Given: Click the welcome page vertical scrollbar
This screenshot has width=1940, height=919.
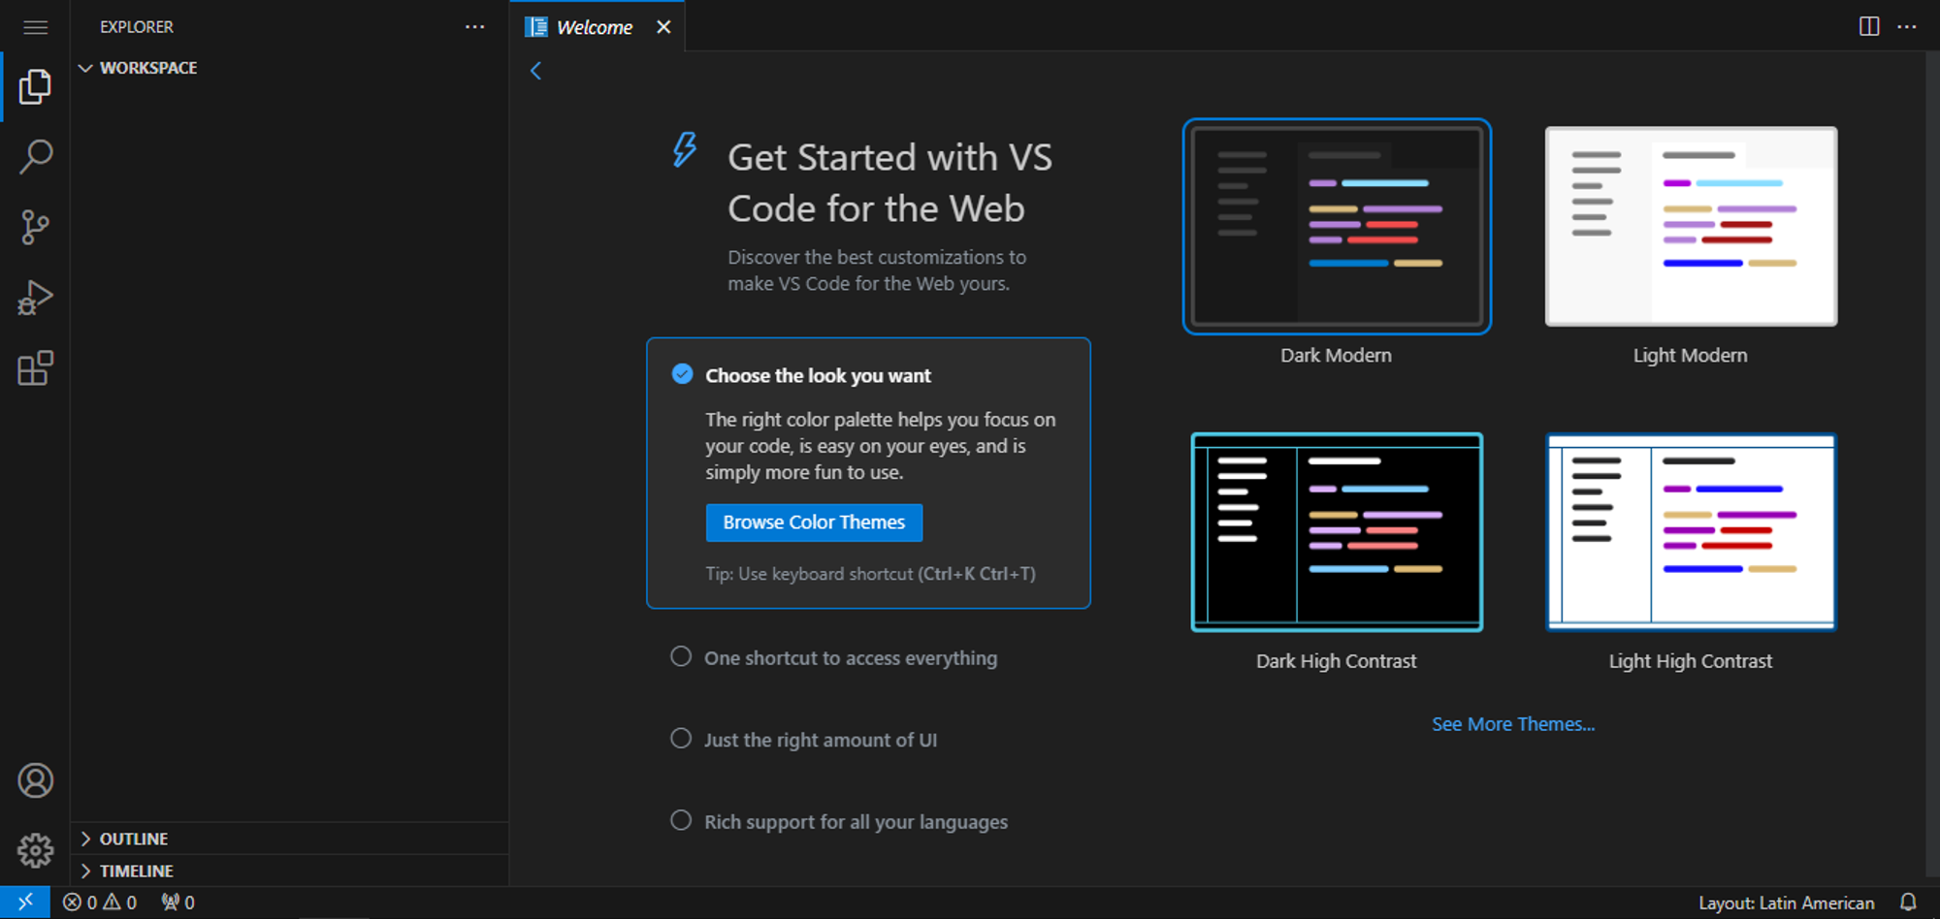Looking at the screenshot, I should point(1932,465).
